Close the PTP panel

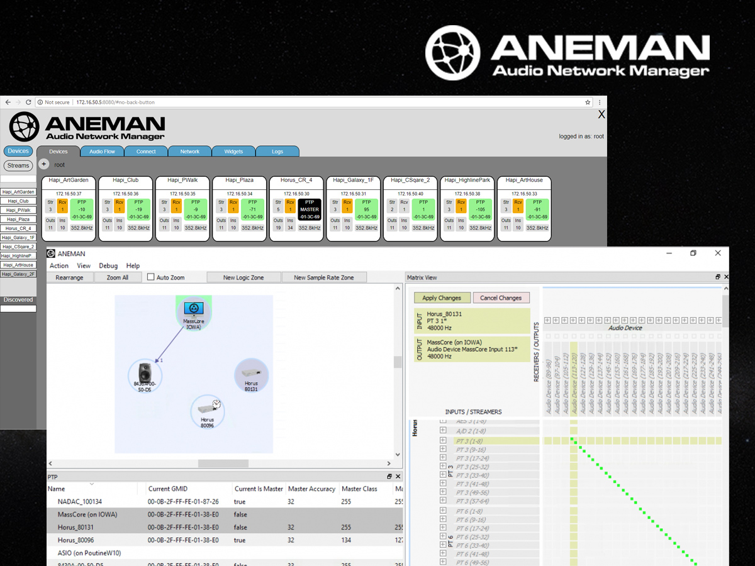point(398,477)
